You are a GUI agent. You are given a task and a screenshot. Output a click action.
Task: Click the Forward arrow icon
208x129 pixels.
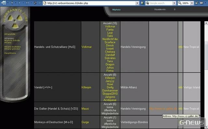pyautogui.click(x=19, y=3)
